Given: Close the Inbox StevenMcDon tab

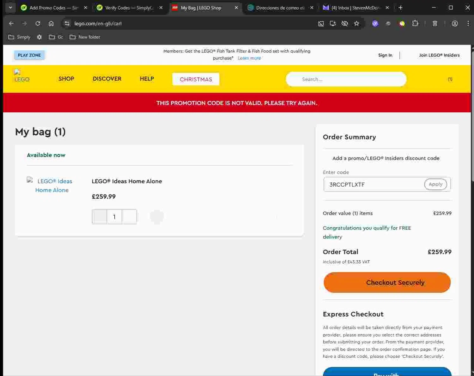Looking at the screenshot, I should pos(387,8).
